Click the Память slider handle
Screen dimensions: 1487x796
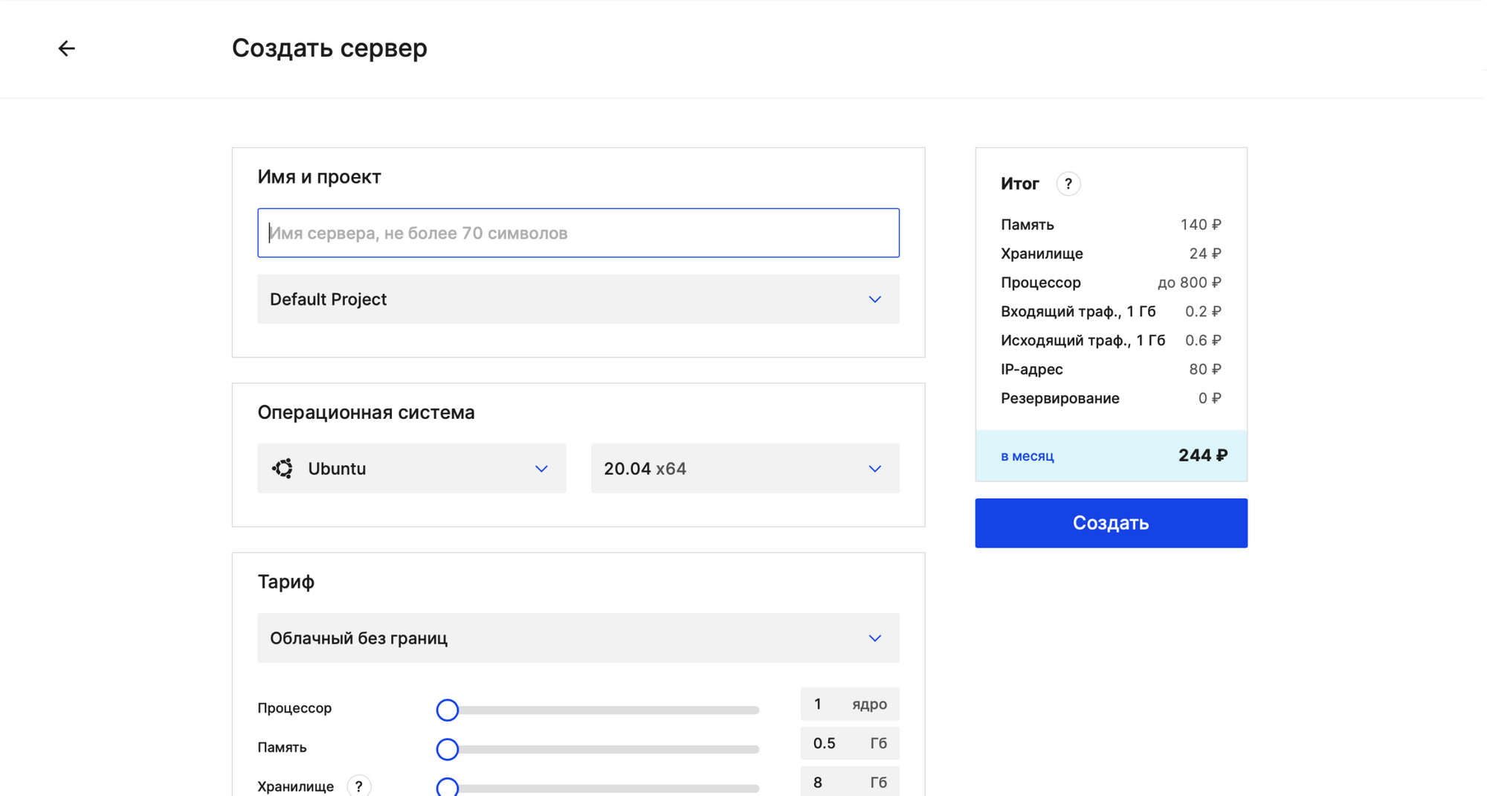pos(447,749)
